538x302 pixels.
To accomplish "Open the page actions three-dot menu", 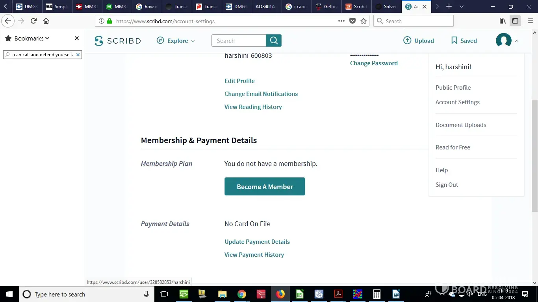I will [x=341, y=21].
